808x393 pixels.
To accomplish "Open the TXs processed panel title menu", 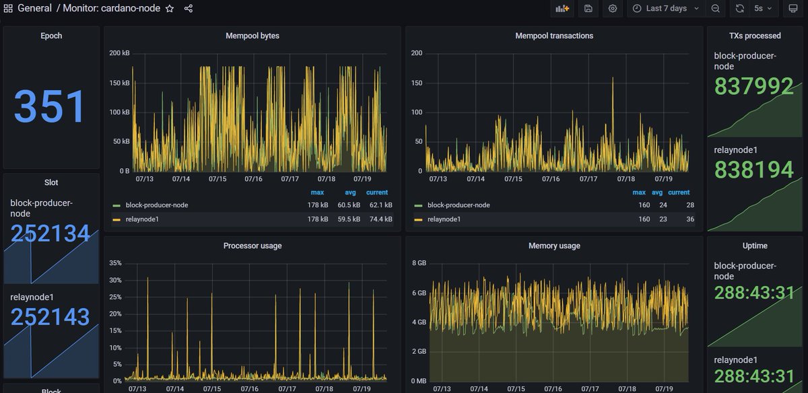I will [755, 36].
